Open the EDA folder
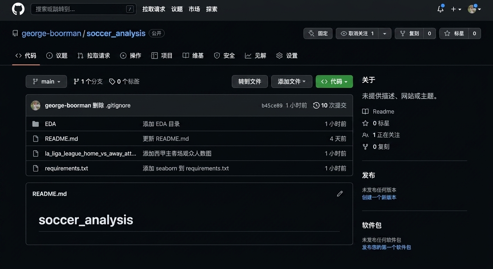The width and height of the screenshot is (493, 269). [50, 124]
